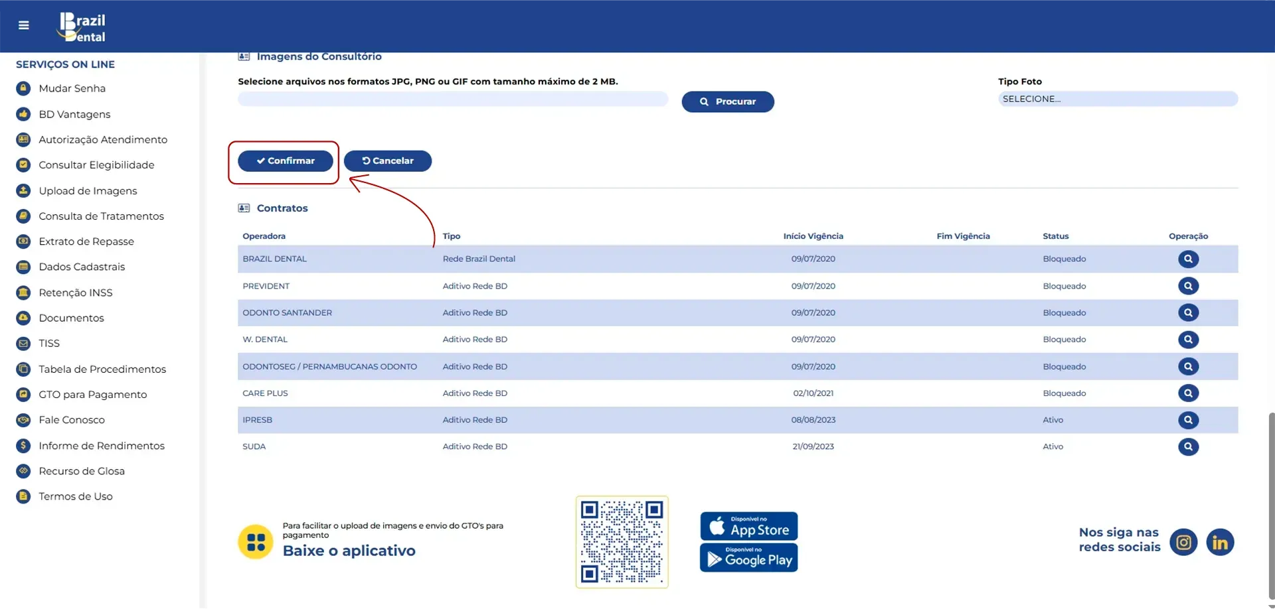Click the Dados Cadastrais icon
Image resolution: width=1275 pixels, height=609 pixels.
[x=23, y=267]
